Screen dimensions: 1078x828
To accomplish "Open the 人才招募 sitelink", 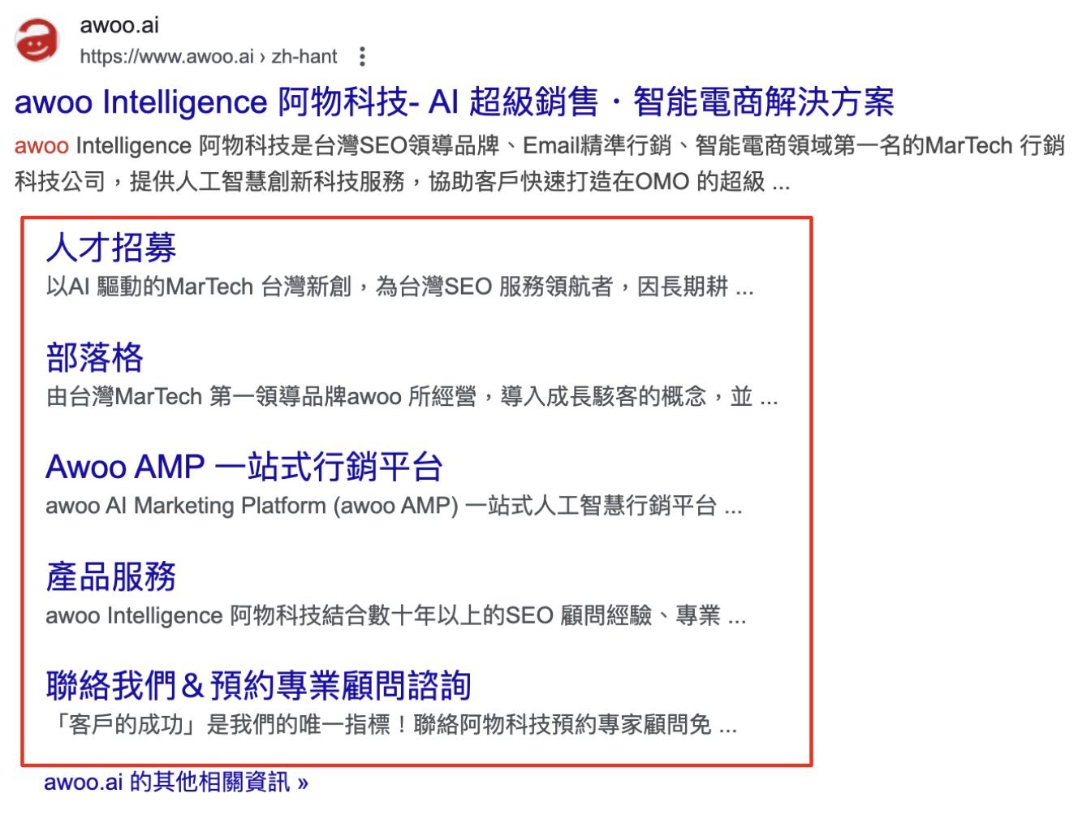I will (x=111, y=248).
